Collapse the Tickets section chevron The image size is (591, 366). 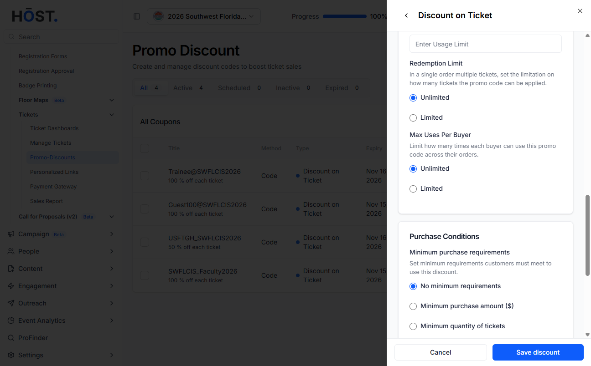click(x=112, y=115)
